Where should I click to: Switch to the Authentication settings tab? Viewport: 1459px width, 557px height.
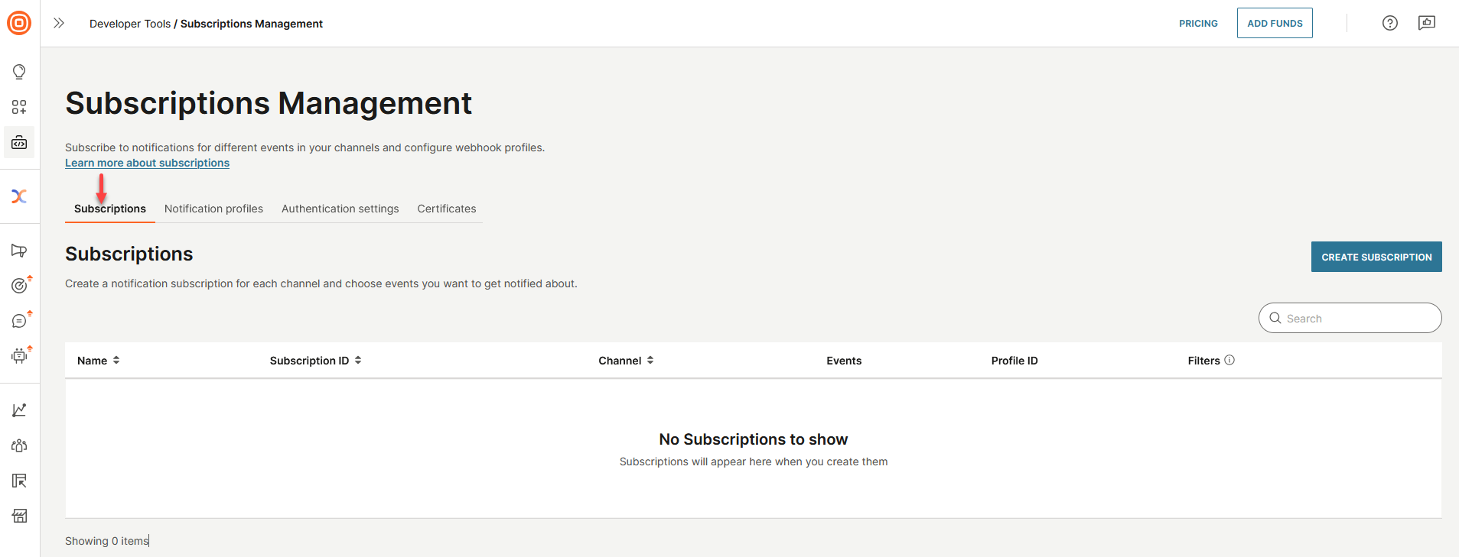click(x=340, y=209)
